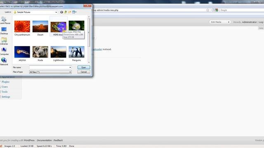Click the Cancel button in the dialog
The height and width of the screenshot is (148, 264).
(84, 72)
